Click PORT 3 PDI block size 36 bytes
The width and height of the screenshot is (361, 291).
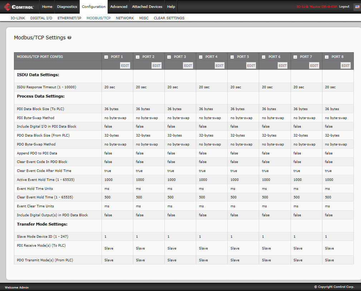point(174,109)
